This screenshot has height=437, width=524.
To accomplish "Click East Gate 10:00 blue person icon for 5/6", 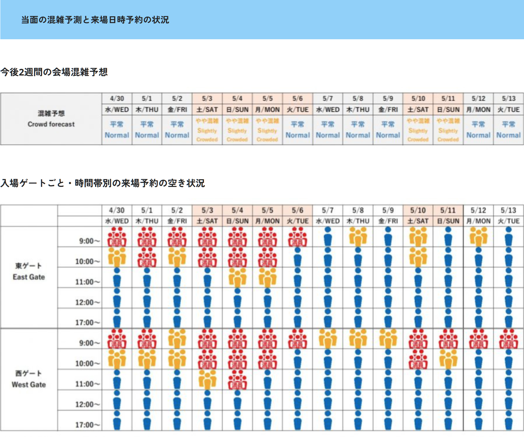I will click(298, 257).
